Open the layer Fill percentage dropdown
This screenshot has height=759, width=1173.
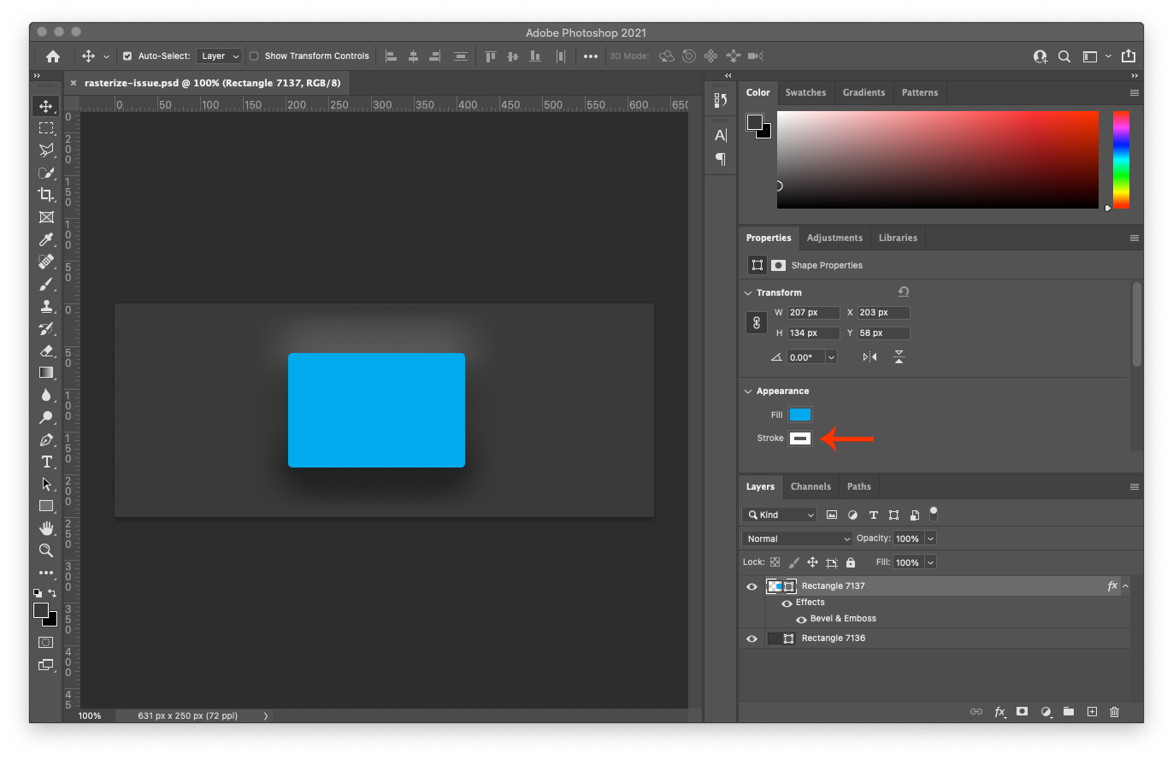click(930, 562)
